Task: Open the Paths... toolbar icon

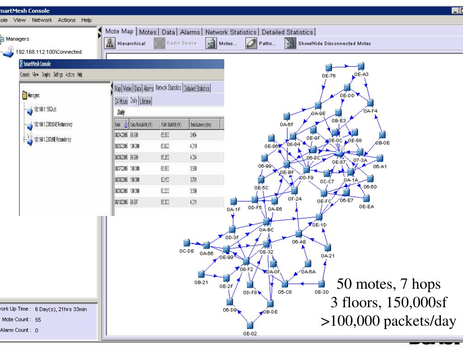Action: (x=251, y=43)
